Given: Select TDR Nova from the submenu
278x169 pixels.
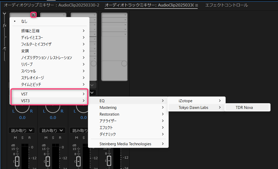Looking at the screenshot, I should point(244,108).
